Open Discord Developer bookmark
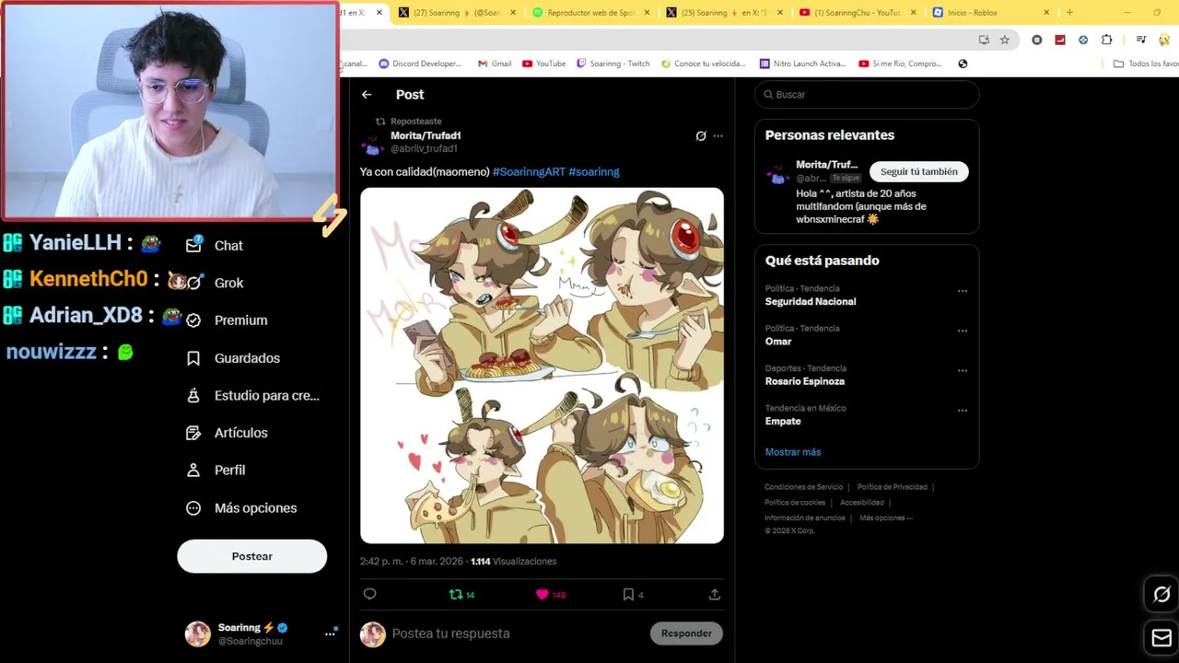 (x=420, y=64)
